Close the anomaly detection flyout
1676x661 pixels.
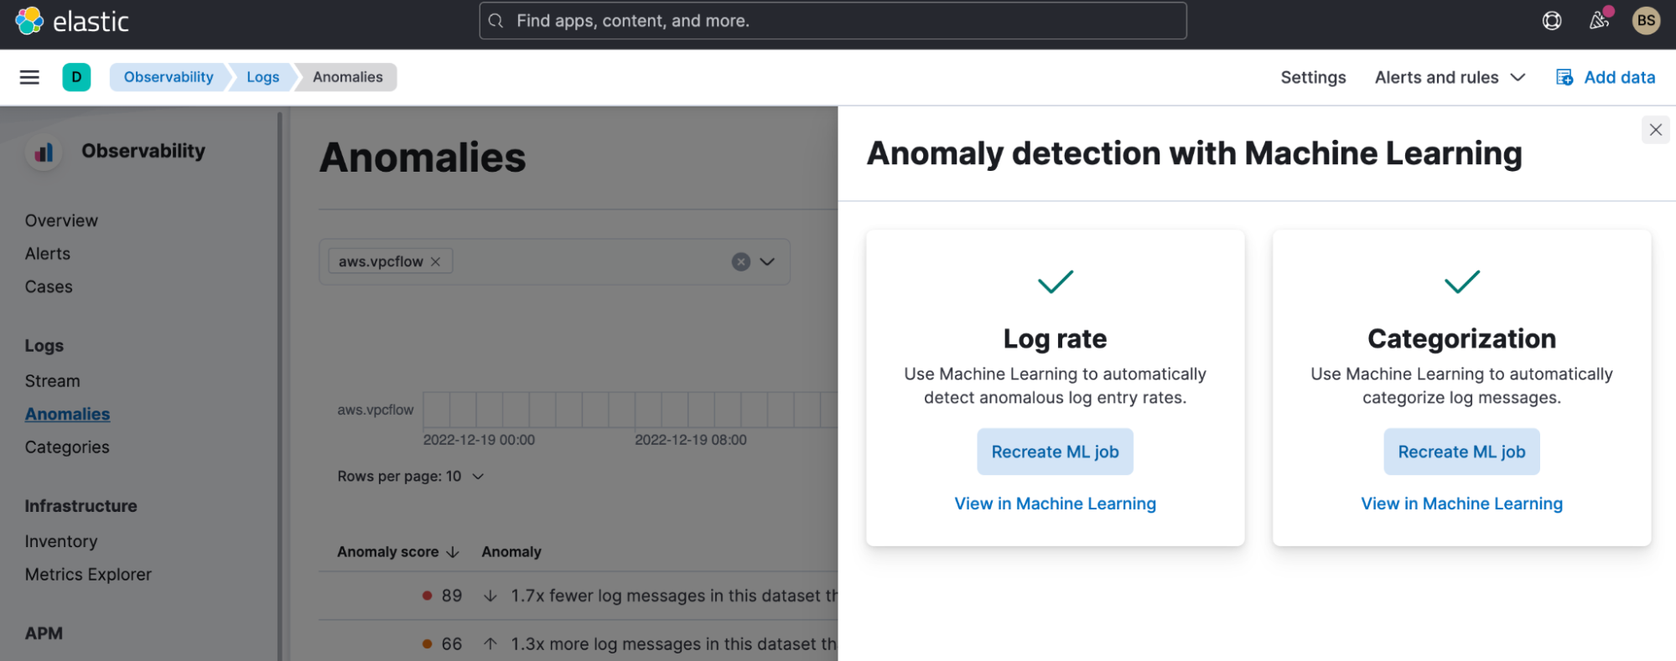click(x=1655, y=130)
